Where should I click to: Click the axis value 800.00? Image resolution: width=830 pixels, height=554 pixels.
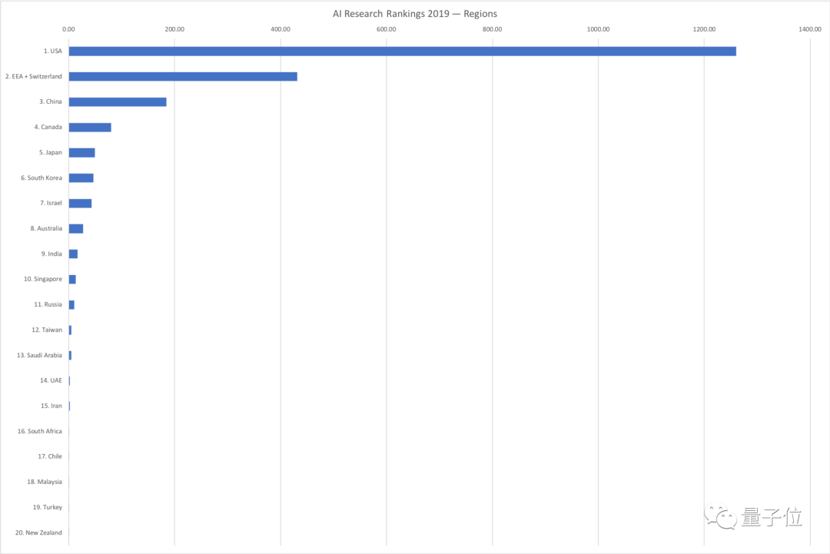coord(493,29)
